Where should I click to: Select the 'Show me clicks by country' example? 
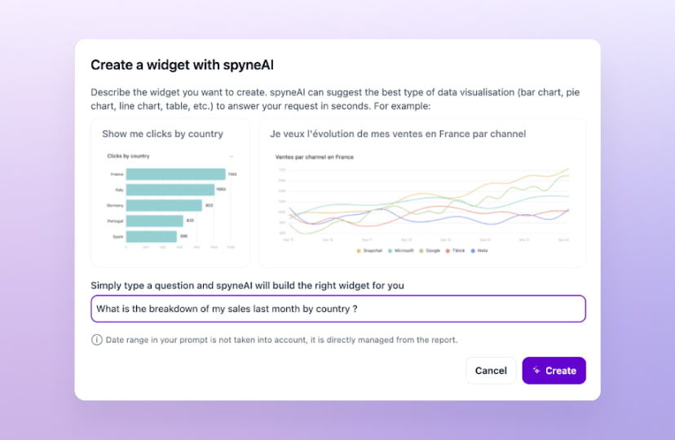pos(170,193)
